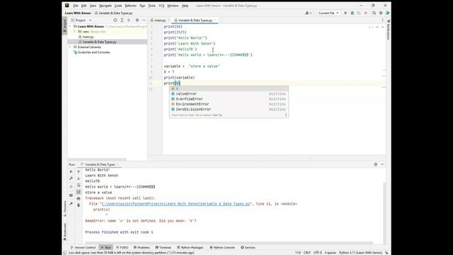453x255 pixels.
Task: Clear console with trash icon
Action: (x=79, y=205)
